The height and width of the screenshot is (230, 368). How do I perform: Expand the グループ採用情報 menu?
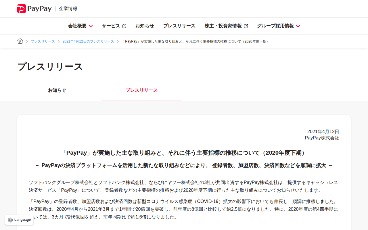[x=278, y=26]
